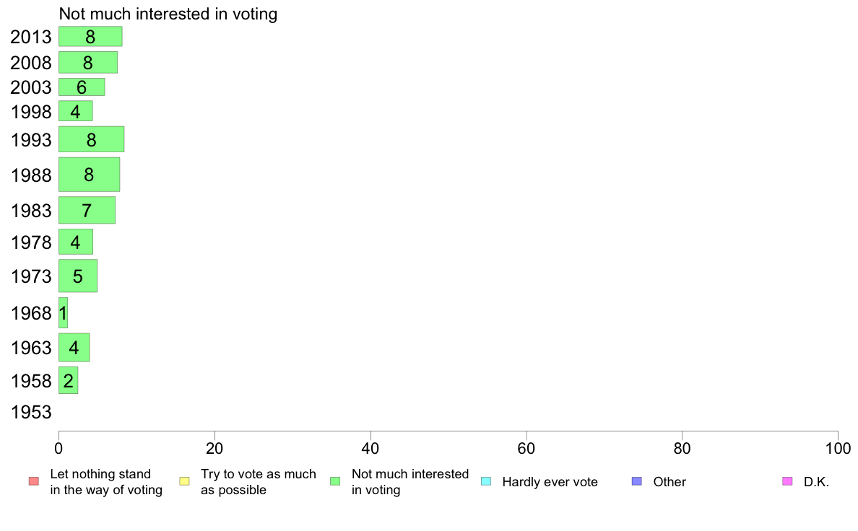Select the 1958 bar showing 2
The height and width of the screenshot is (531, 858).
69,380
